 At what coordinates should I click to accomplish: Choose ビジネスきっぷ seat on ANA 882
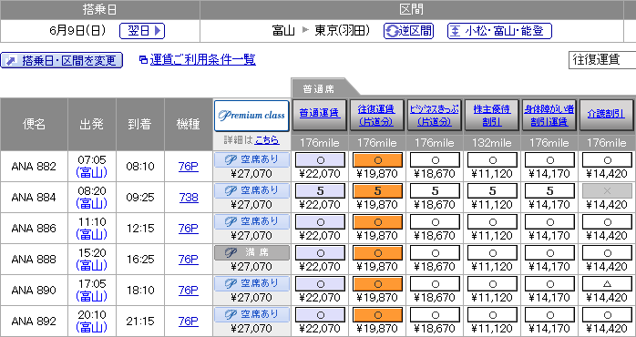435,159
